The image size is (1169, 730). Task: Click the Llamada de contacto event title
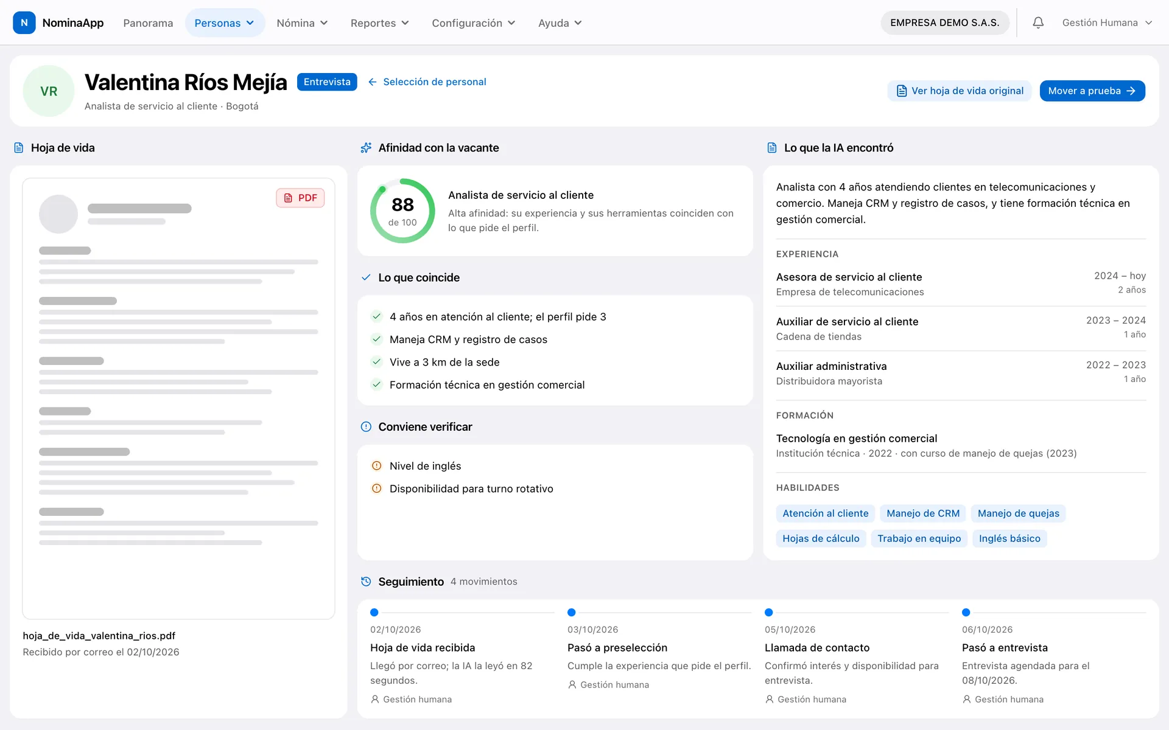coord(817,648)
